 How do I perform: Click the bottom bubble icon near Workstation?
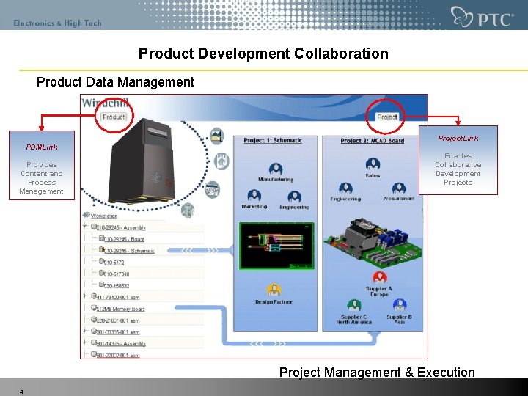[x=188, y=210]
